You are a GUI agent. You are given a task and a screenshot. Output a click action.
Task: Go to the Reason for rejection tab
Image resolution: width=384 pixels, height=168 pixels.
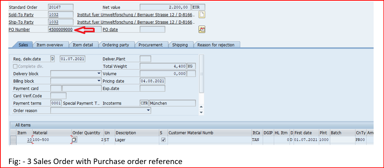216,45
